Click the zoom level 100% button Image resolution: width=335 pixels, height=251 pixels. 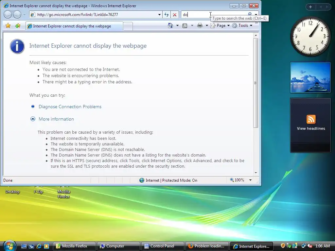pyautogui.click(x=237, y=180)
